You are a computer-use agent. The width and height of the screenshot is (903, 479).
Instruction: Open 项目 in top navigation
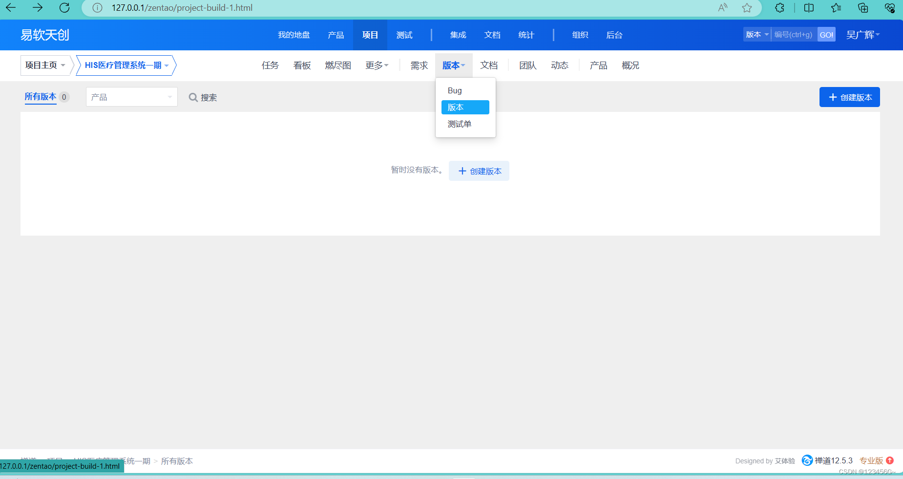pyautogui.click(x=370, y=35)
